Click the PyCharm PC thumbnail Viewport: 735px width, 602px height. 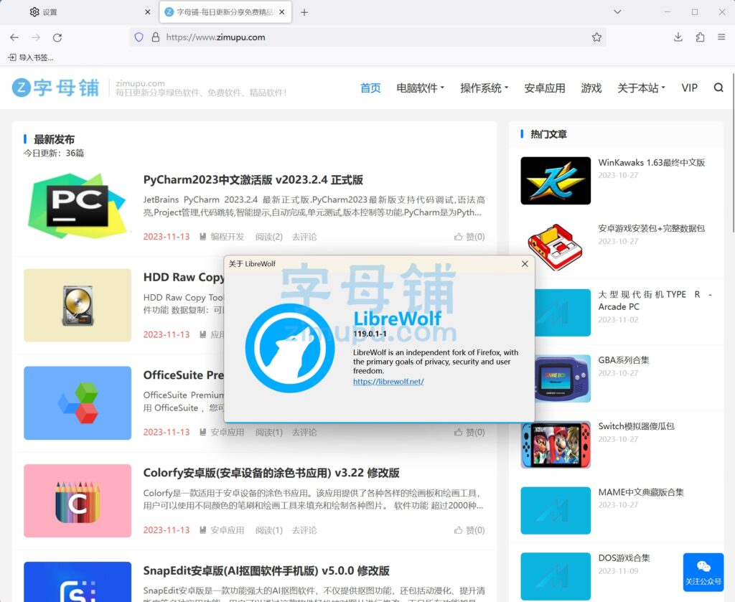(78, 206)
